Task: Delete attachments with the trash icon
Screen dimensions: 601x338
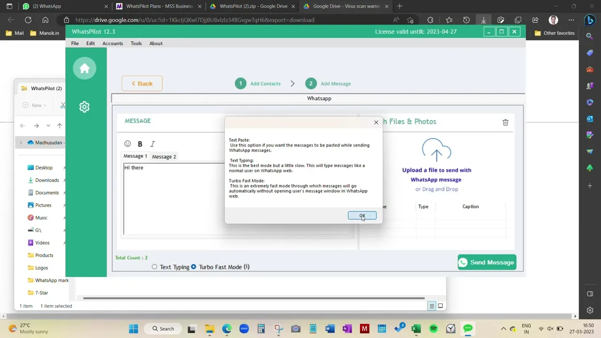Action: point(505,123)
